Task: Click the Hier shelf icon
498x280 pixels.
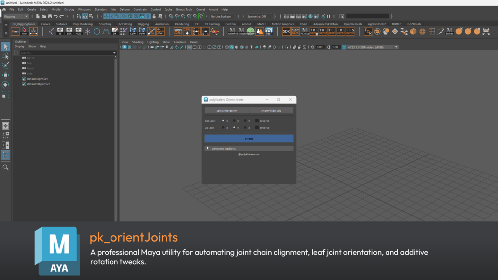Action: pos(24,31)
